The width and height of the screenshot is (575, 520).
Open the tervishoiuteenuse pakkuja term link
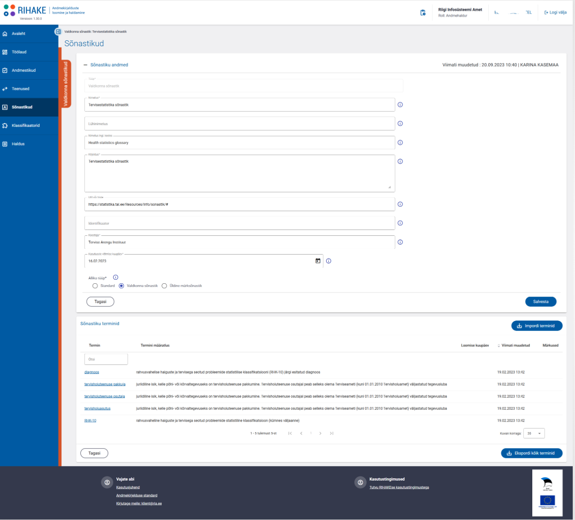pos(105,384)
